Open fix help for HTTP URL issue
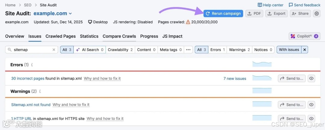 pyautogui.click(x=105, y=119)
